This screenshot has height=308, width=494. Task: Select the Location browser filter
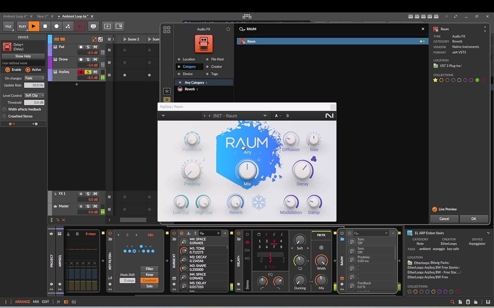tap(189, 59)
